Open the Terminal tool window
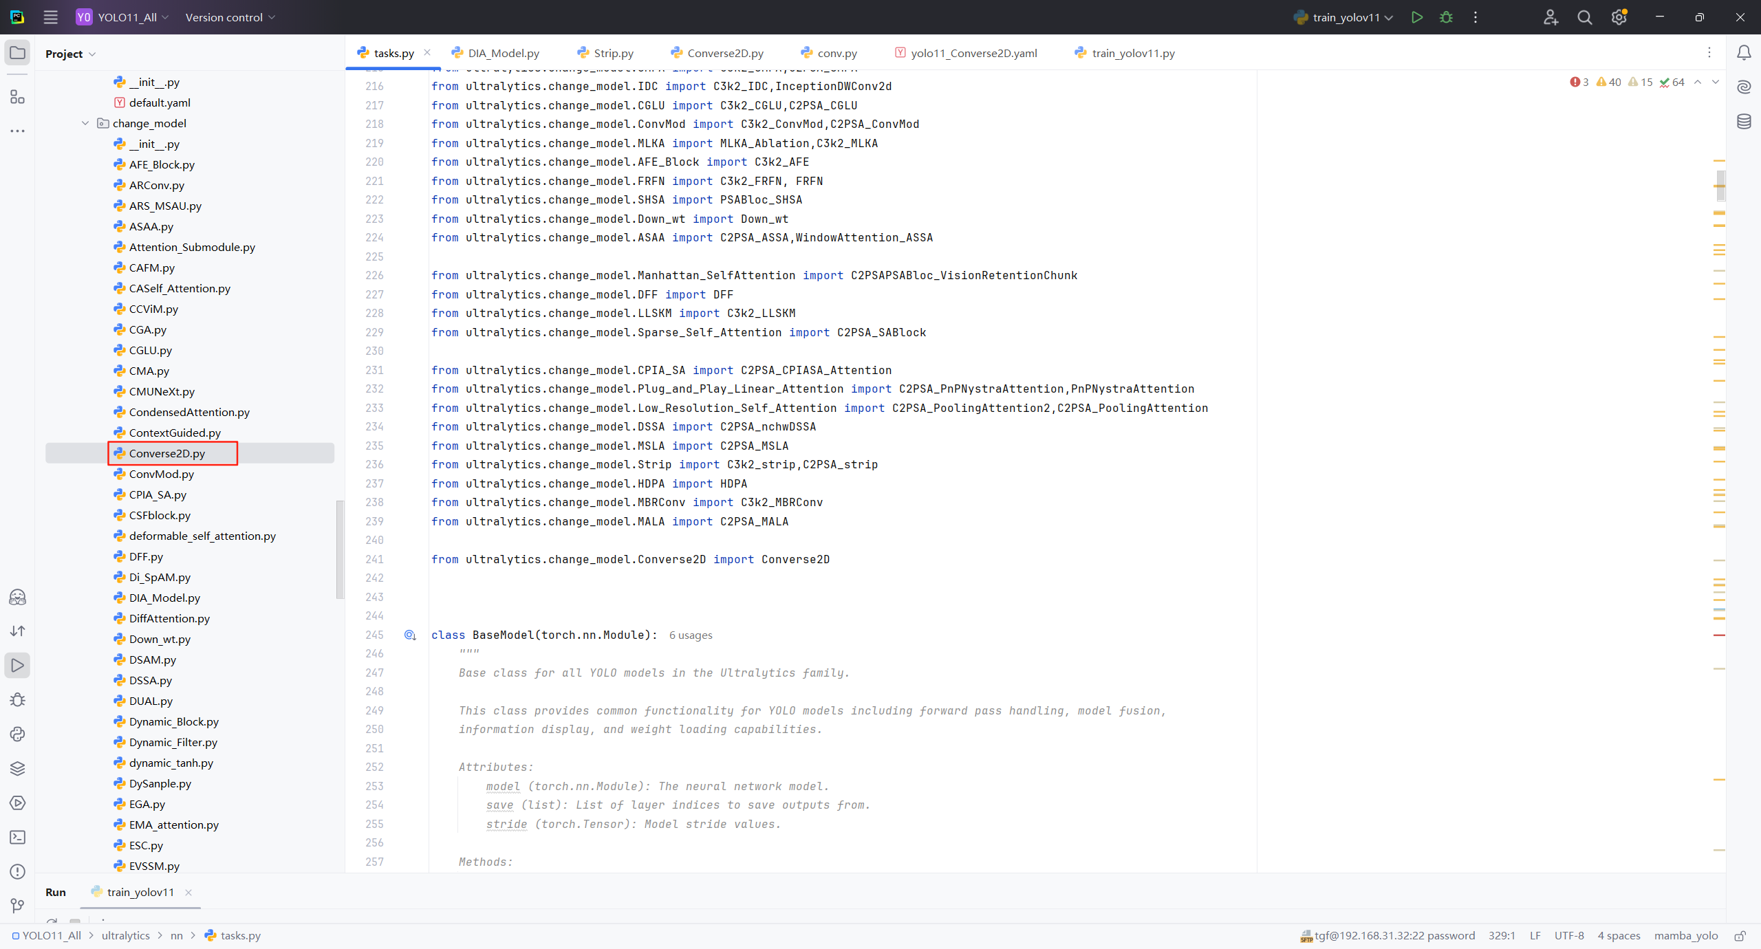Viewport: 1761px width, 949px height. [x=18, y=837]
